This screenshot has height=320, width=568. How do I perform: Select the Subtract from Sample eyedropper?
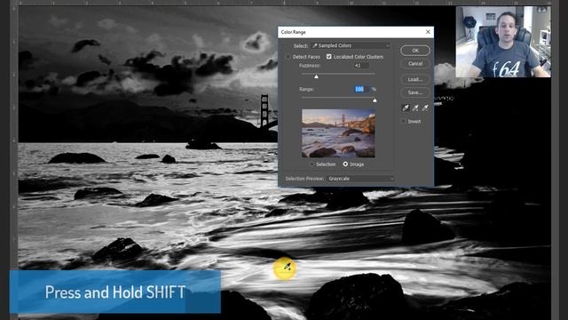tap(425, 108)
